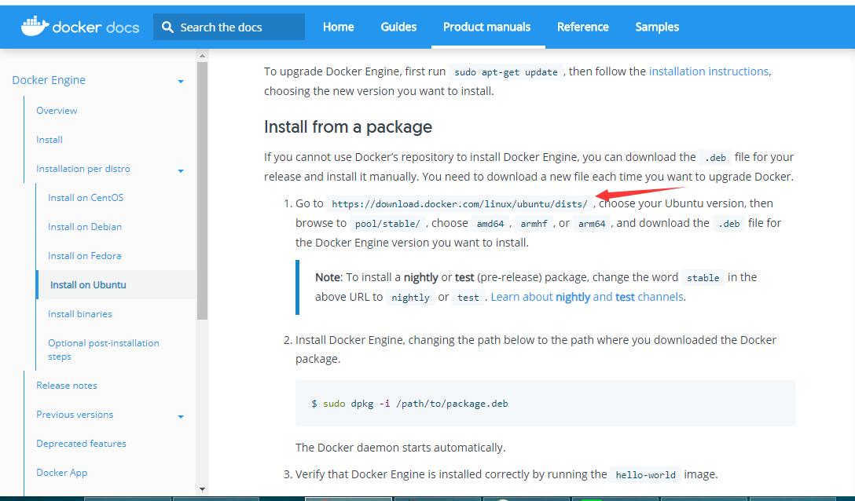Open Docker Engine in sidebar
Viewport: 855px width, 501px height.
coord(49,80)
